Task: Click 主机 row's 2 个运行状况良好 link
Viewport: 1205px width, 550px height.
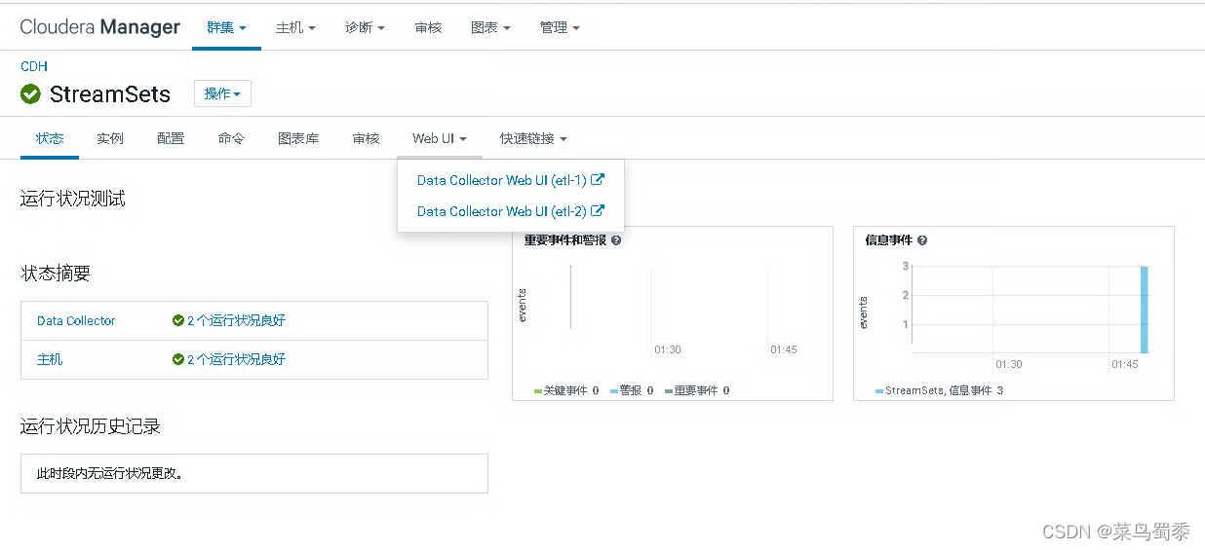Action: 237,359
